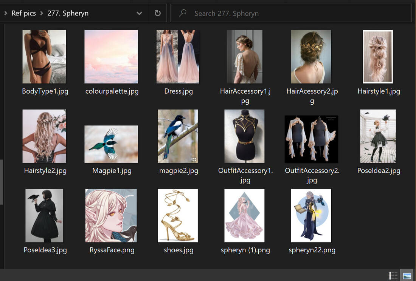This screenshot has height=281, width=416.
Task: Expand the chevron before Ref pics
Action: [5, 13]
